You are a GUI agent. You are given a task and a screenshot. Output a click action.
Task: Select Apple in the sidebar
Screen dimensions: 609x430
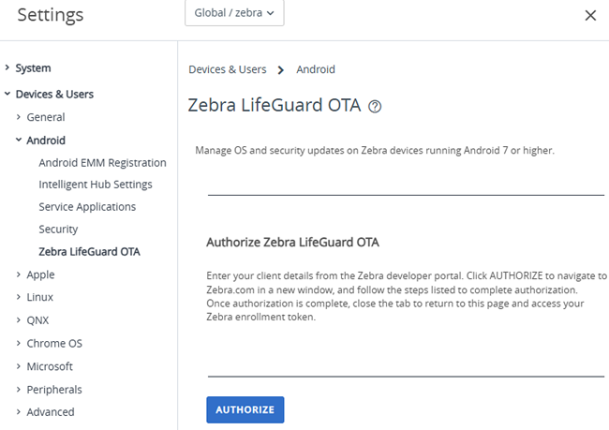click(x=40, y=274)
